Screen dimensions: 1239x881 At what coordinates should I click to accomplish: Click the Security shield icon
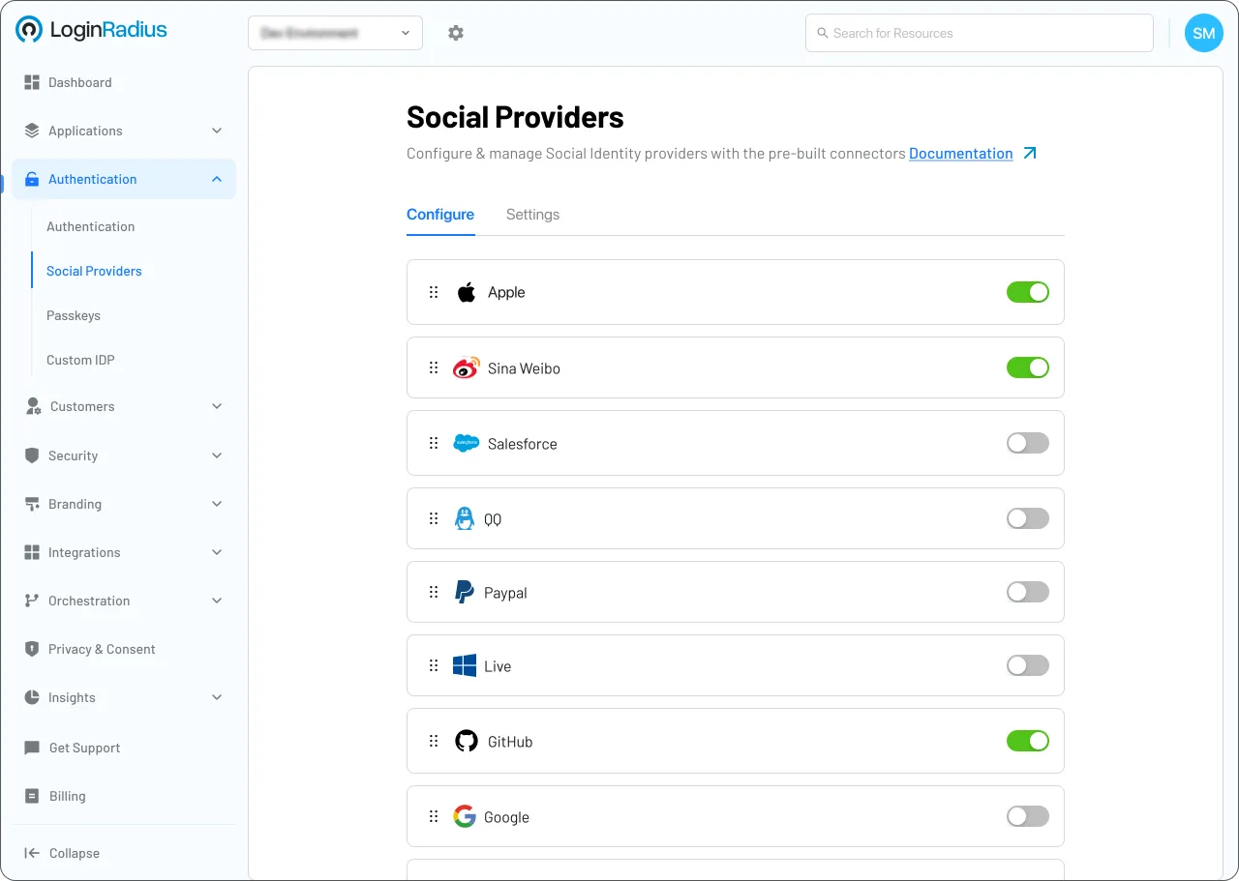(x=32, y=455)
